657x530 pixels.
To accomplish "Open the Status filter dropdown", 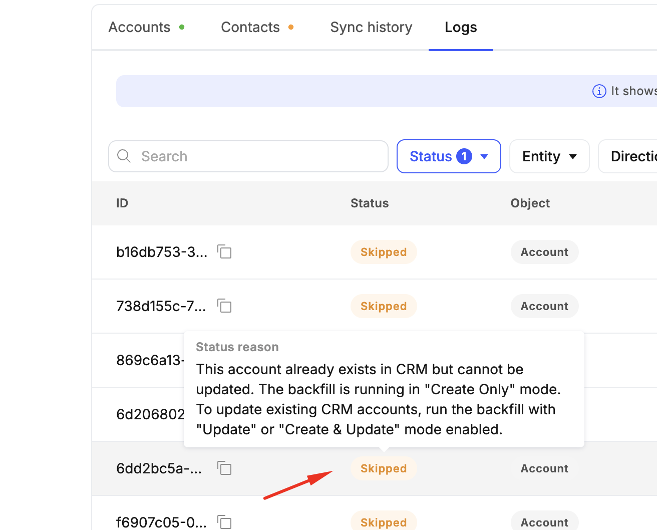I will (x=448, y=156).
